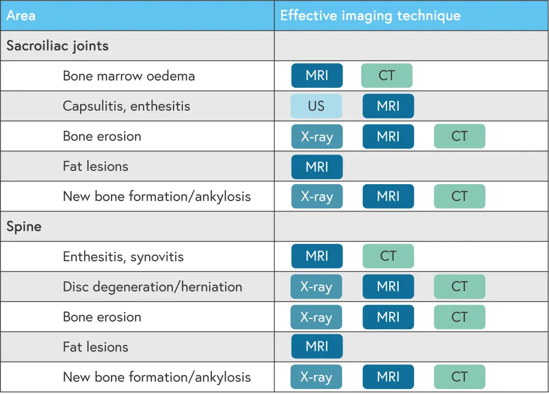Screen dimensions: 549x394
Task: Select the Disc degeneration/herniation label
Action: pos(152,287)
